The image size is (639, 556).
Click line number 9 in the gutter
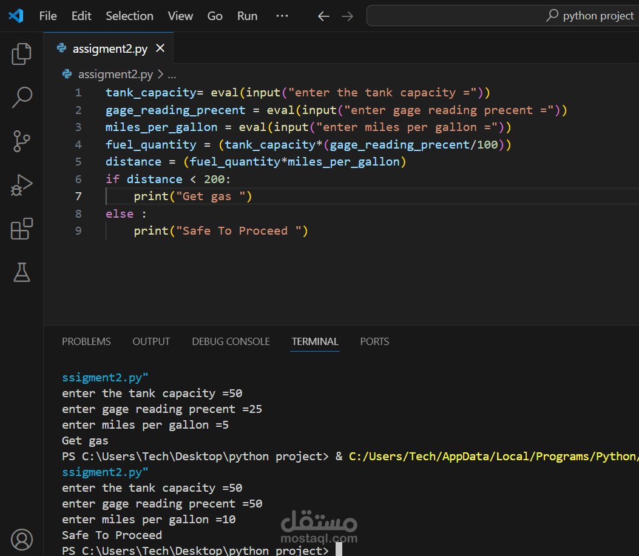click(78, 231)
